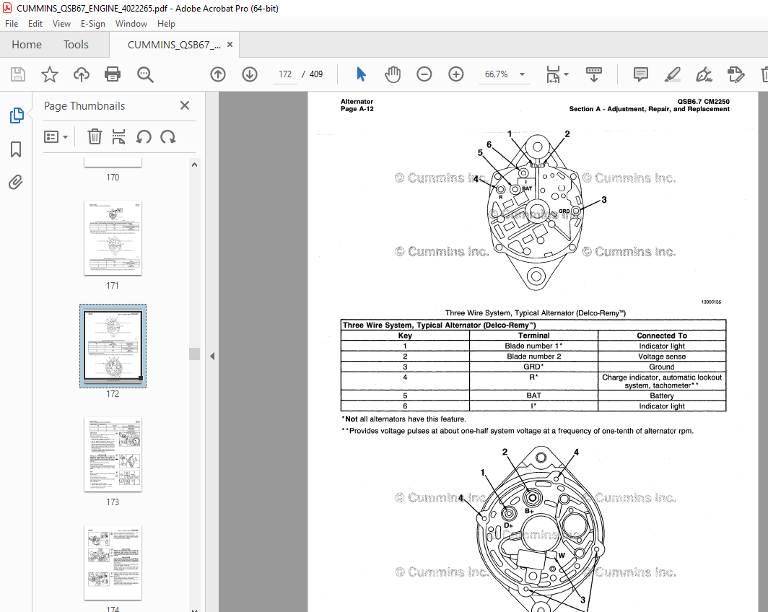Screen dimensions: 768x612
Task: Select page 173 thumbnail
Action: click(113, 455)
